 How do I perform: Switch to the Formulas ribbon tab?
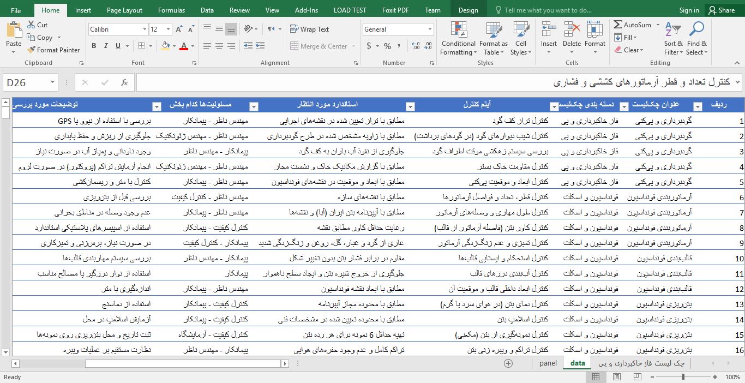click(171, 10)
